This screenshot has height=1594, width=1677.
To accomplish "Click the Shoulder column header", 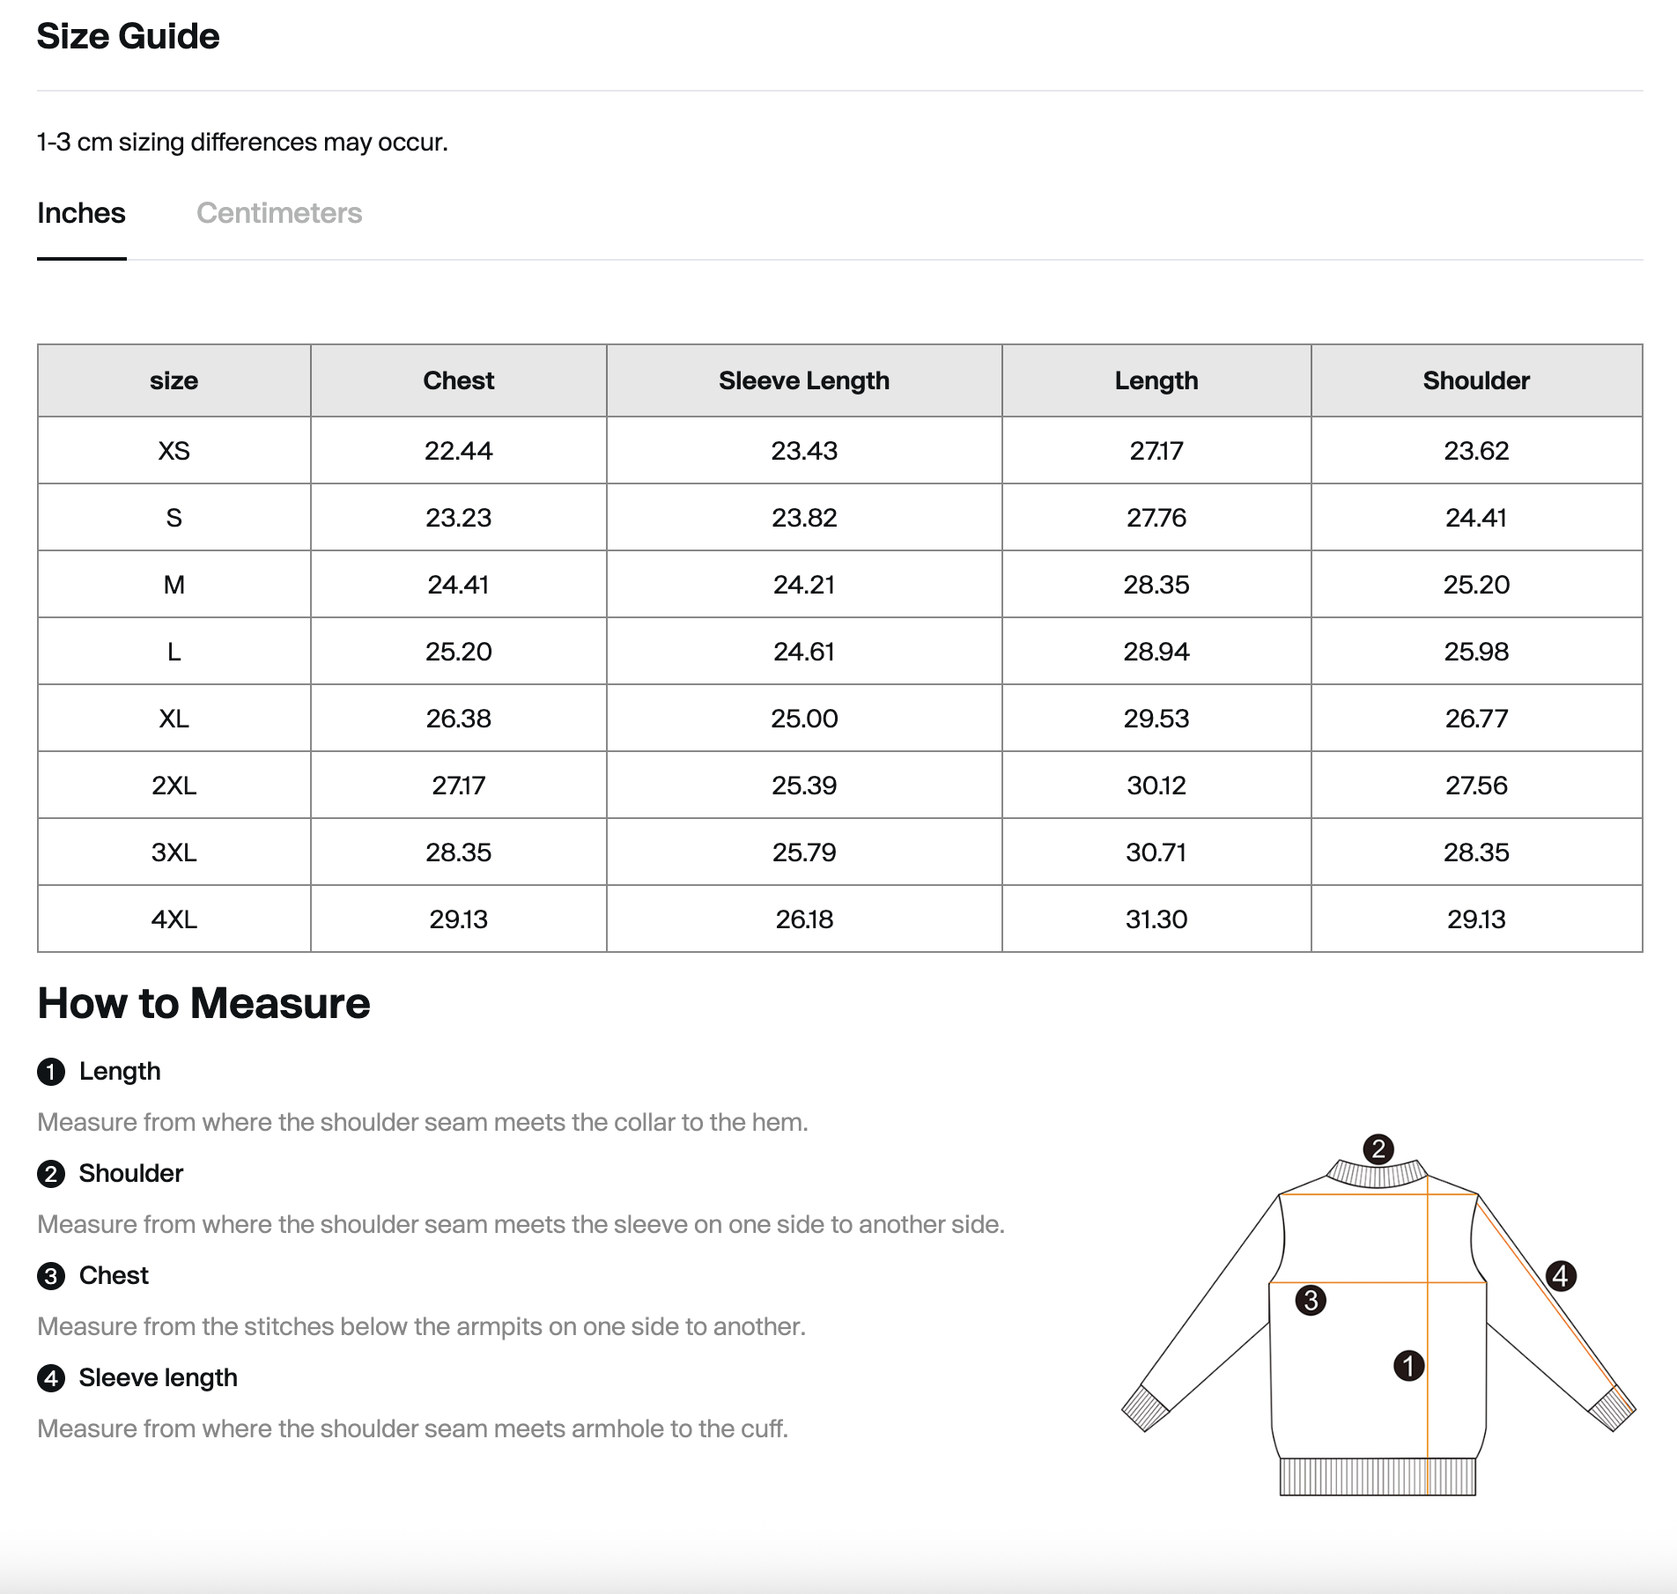I will (x=1476, y=380).
